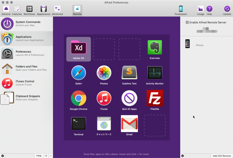Viewport: 233px width, 158px height.
Task: Select the FileZilla app tile
Action: point(155,100)
